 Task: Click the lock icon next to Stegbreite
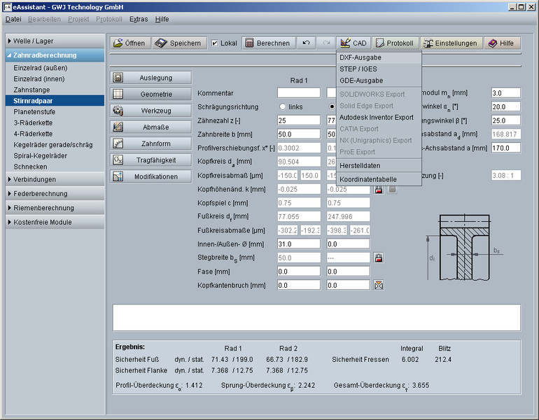[x=379, y=258]
